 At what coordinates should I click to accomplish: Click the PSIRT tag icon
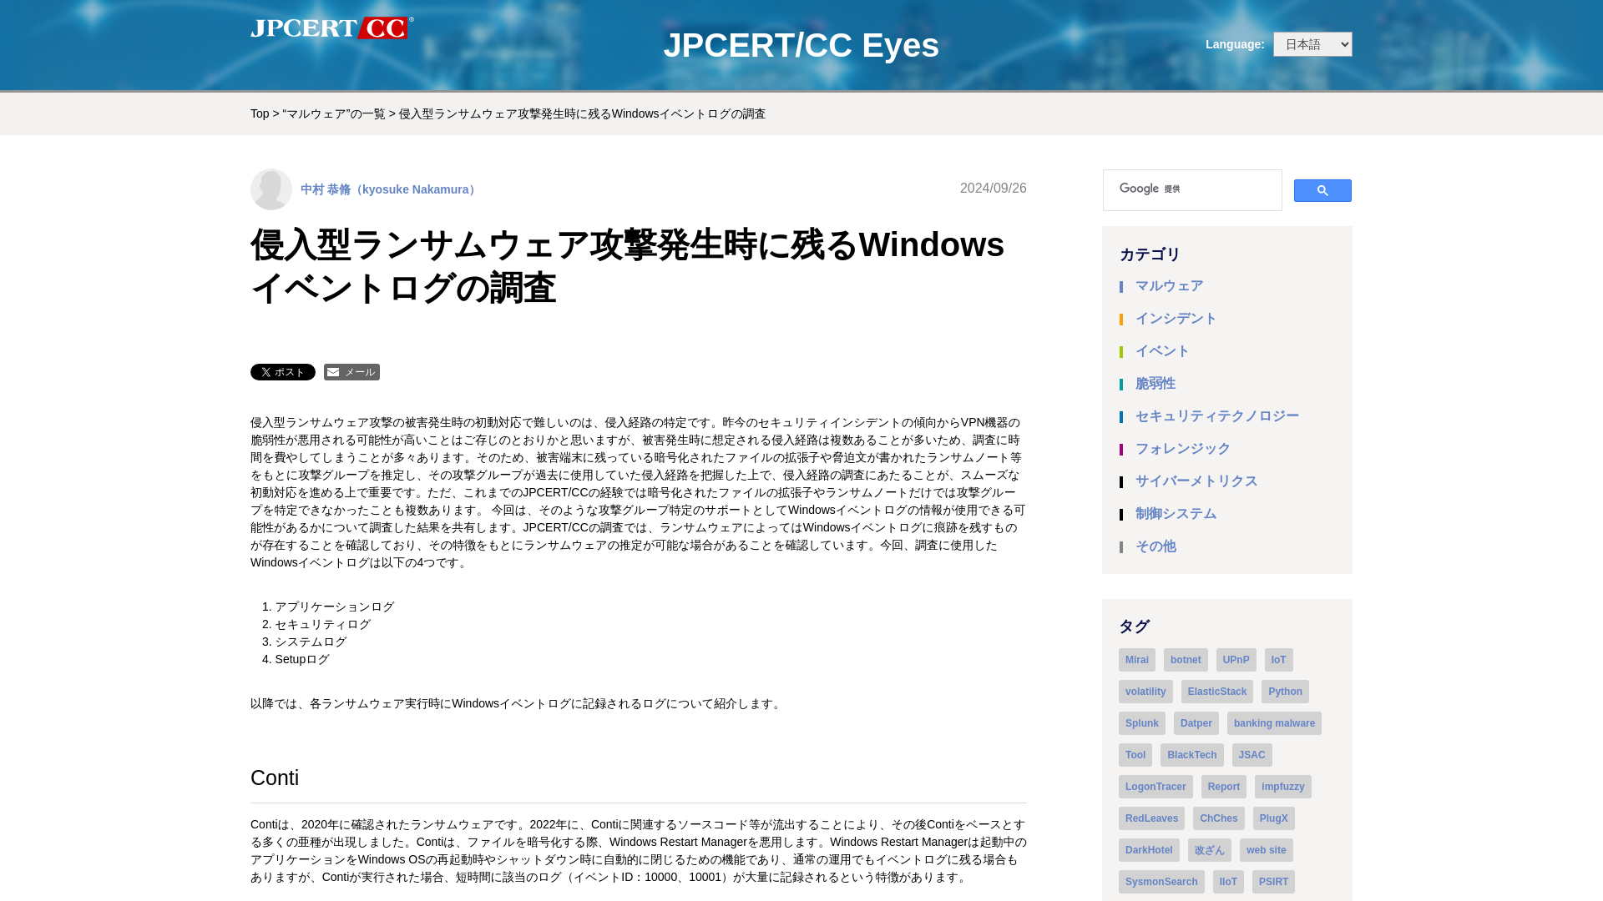pos(1272,881)
